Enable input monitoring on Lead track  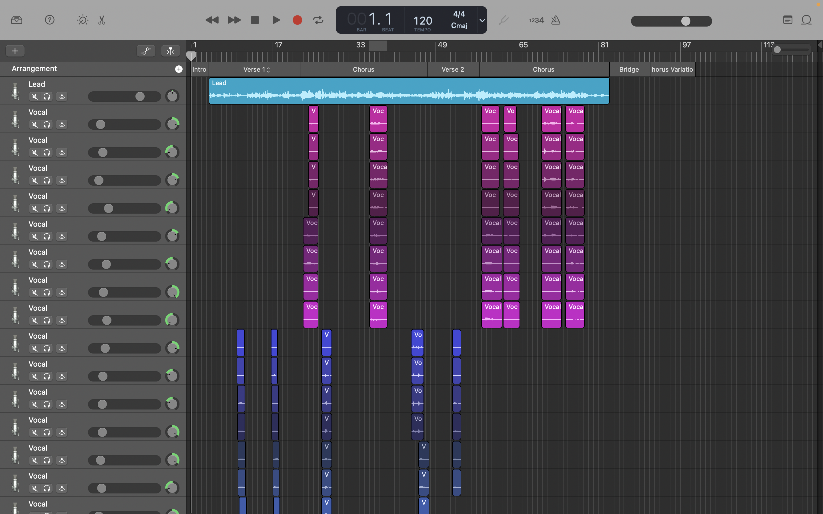[61, 97]
